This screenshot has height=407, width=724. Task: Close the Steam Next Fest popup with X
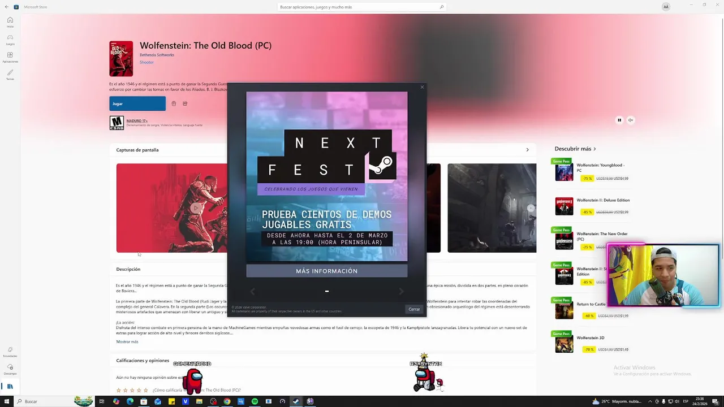point(421,87)
